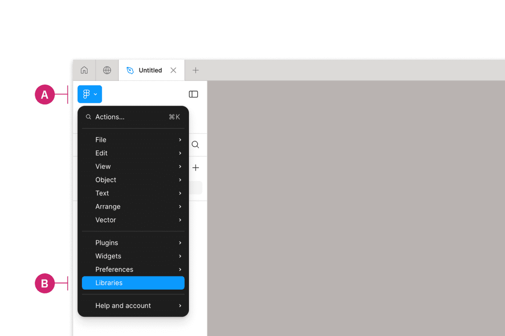The width and height of the screenshot is (505, 336).
Task: Open the Community globe tab
Action: 107,70
